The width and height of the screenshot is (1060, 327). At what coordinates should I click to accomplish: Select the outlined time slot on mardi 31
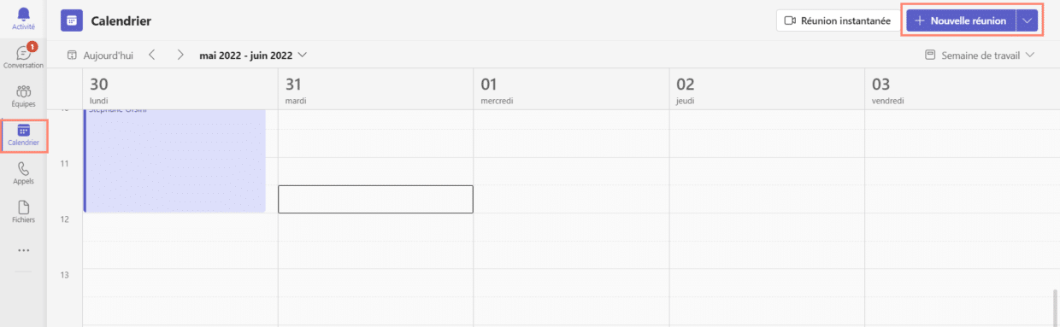(x=375, y=199)
